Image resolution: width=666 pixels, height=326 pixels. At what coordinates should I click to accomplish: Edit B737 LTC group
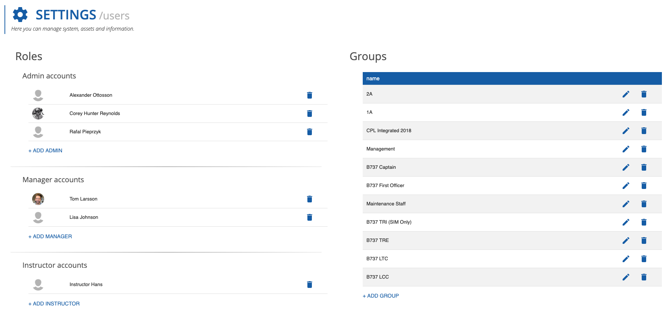click(626, 259)
